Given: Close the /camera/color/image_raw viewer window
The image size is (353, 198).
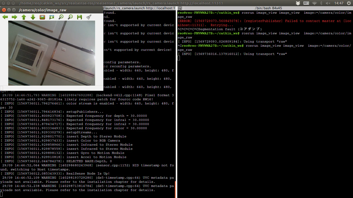Looking at the screenshot, I should [x=4, y=10].
